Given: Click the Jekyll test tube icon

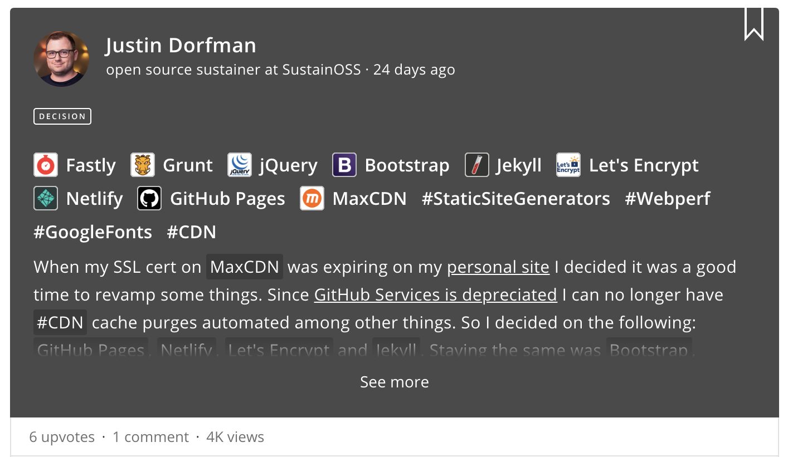Looking at the screenshot, I should (477, 165).
